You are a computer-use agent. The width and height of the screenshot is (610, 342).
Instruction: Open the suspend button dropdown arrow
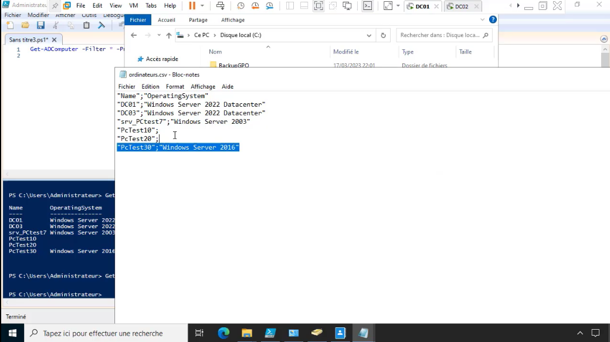202,6
